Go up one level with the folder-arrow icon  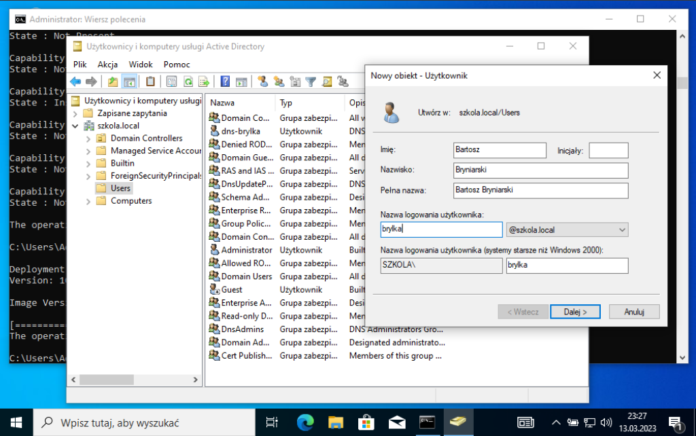click(113, 81)
